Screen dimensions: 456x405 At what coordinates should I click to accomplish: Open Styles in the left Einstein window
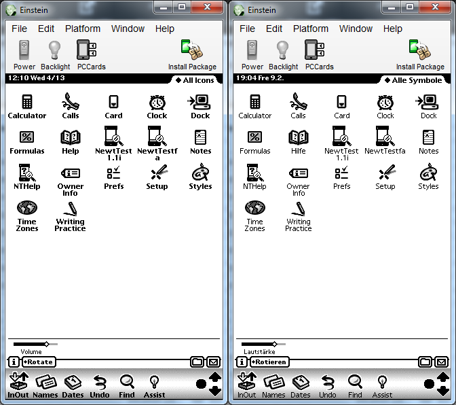200,177
